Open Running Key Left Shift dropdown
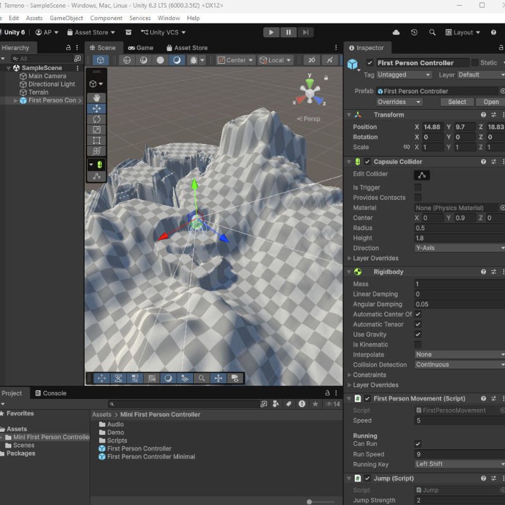This screenshot has width=505, height=505. 460,464
